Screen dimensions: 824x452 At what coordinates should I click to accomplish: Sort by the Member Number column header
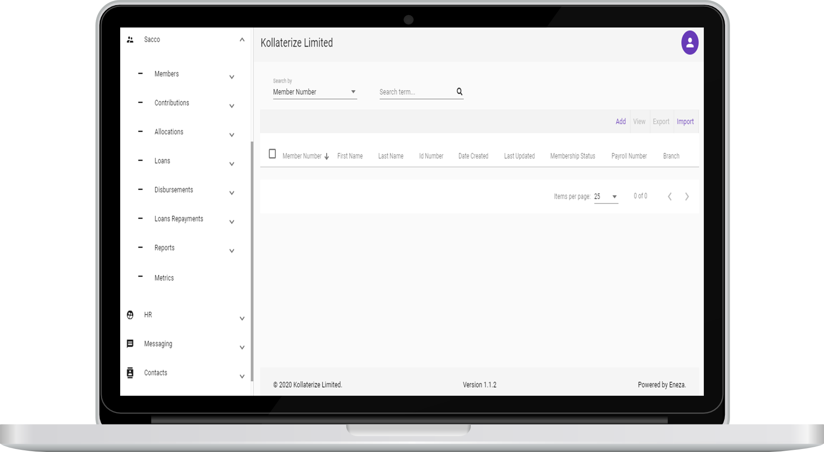pos(302,156)
